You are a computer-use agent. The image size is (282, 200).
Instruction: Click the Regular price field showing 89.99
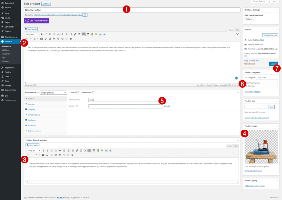click(x=126, y=100)
